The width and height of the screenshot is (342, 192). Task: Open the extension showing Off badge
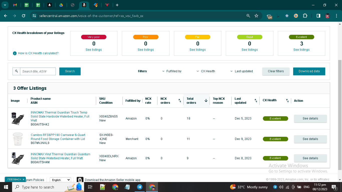[269, 16]
